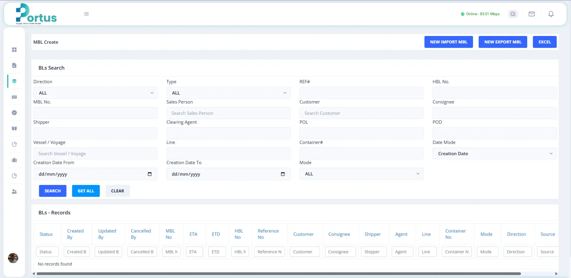
Task: Click the scrollbar right arrow
Action: (x=556, y=274)
